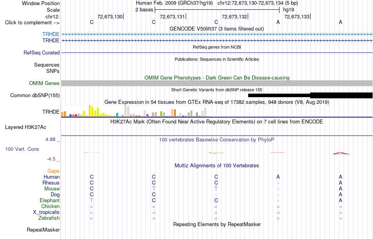Open 'Publications: Sequences in Scientific Articles' title
This screenshot has width=373, height=239.
pos(217,59)
